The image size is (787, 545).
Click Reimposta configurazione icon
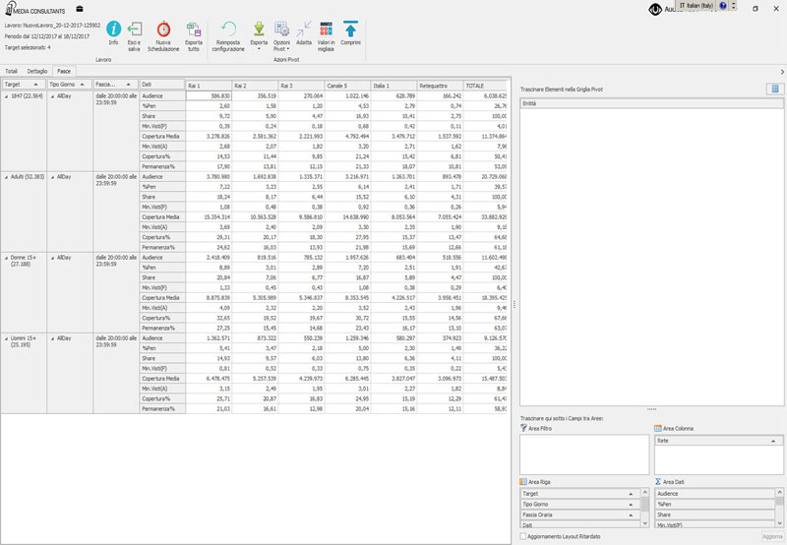coord(228,30)
